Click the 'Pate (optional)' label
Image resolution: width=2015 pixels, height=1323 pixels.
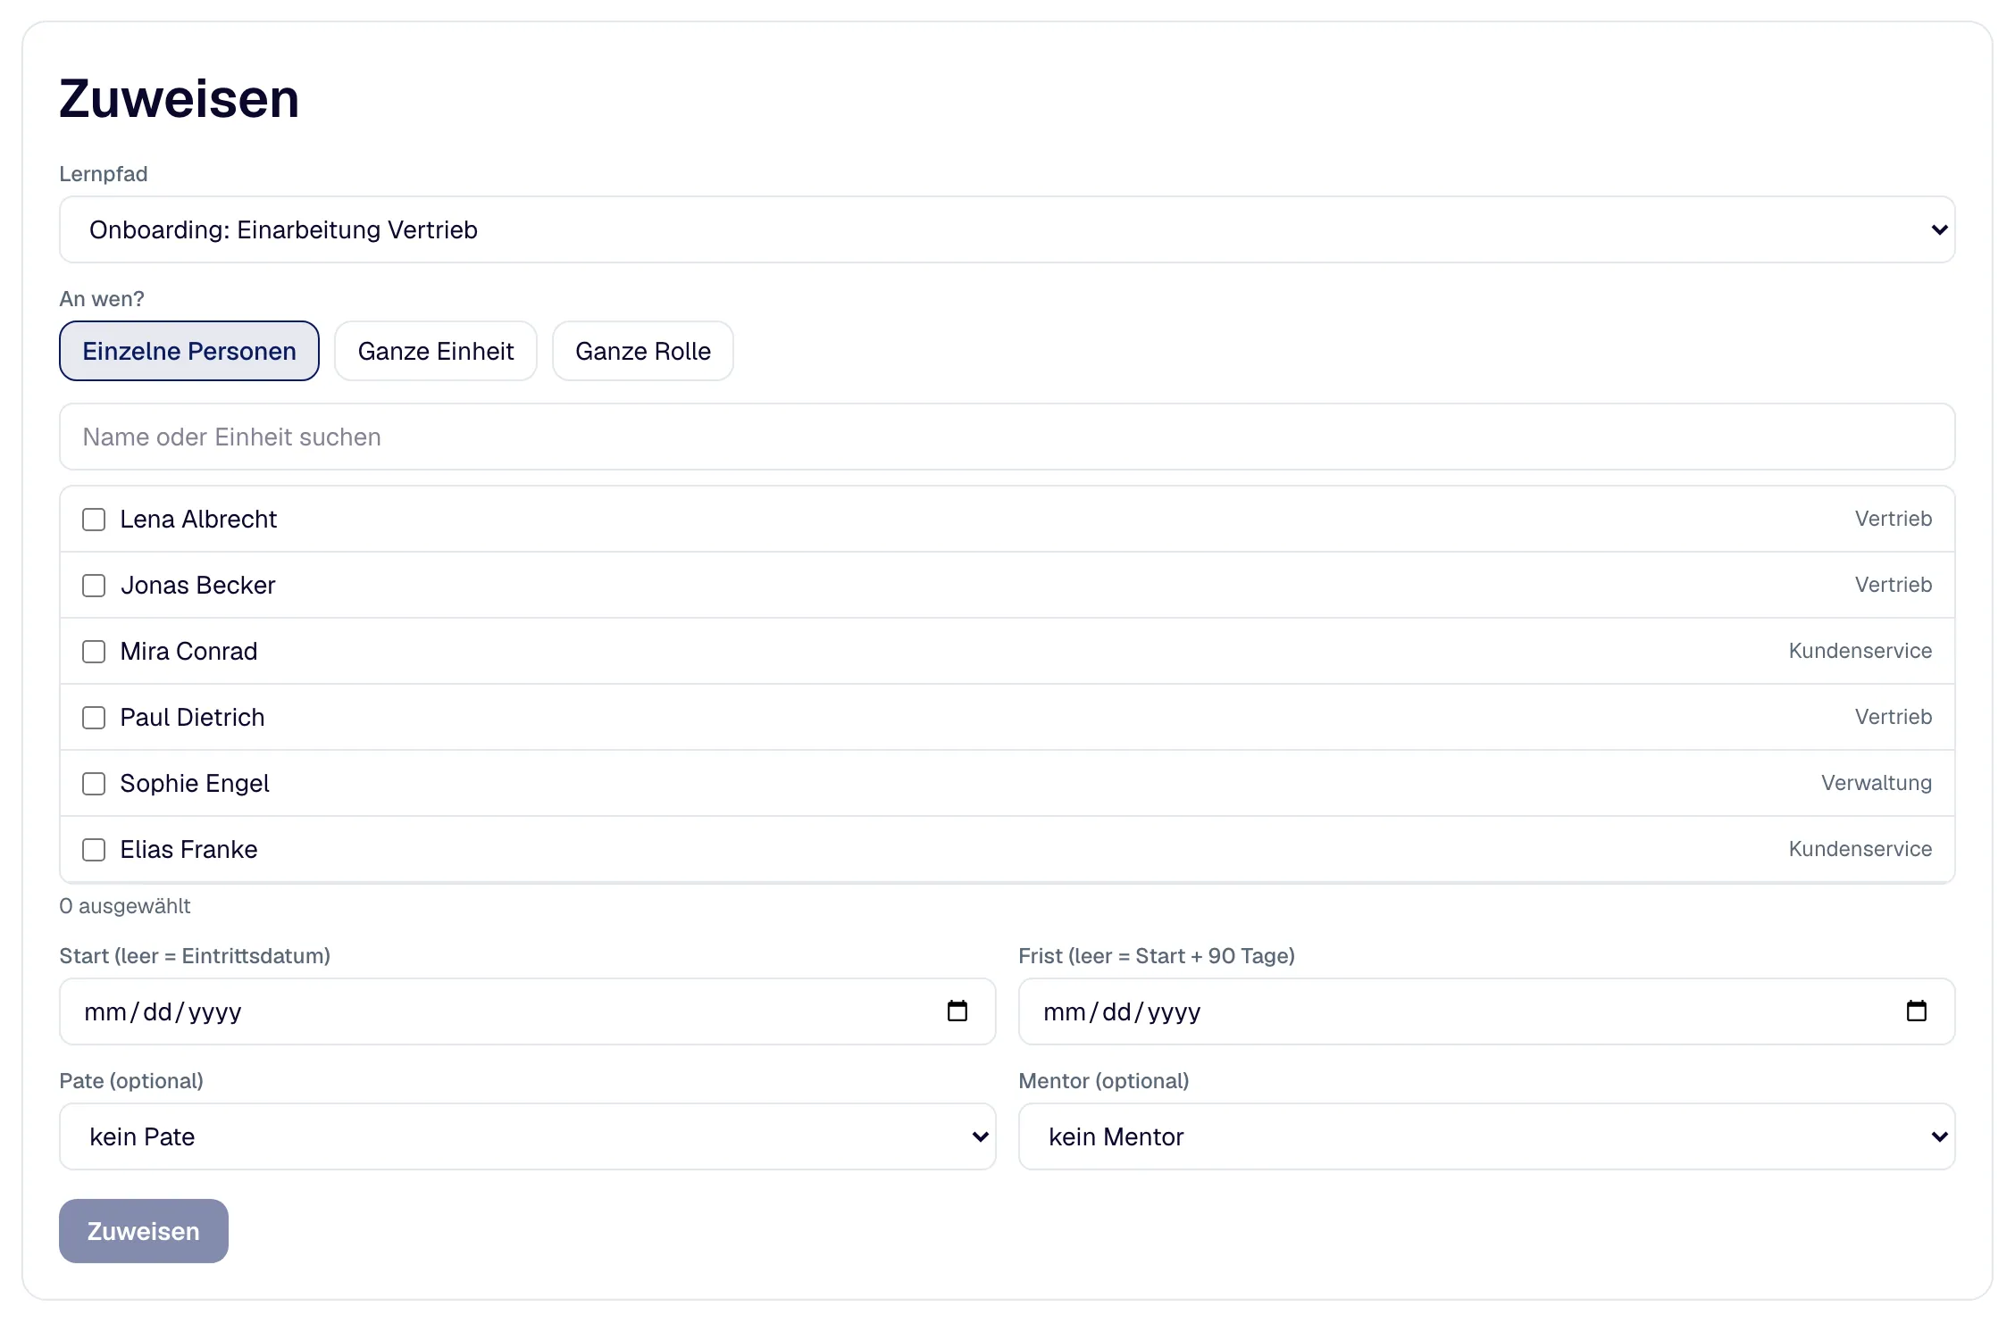[131, 1081]
